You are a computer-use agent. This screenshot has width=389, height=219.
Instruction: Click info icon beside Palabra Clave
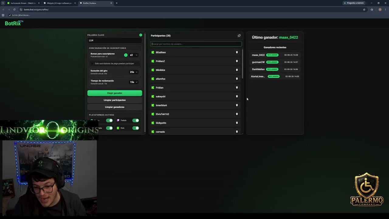click(x=141, y=35)
